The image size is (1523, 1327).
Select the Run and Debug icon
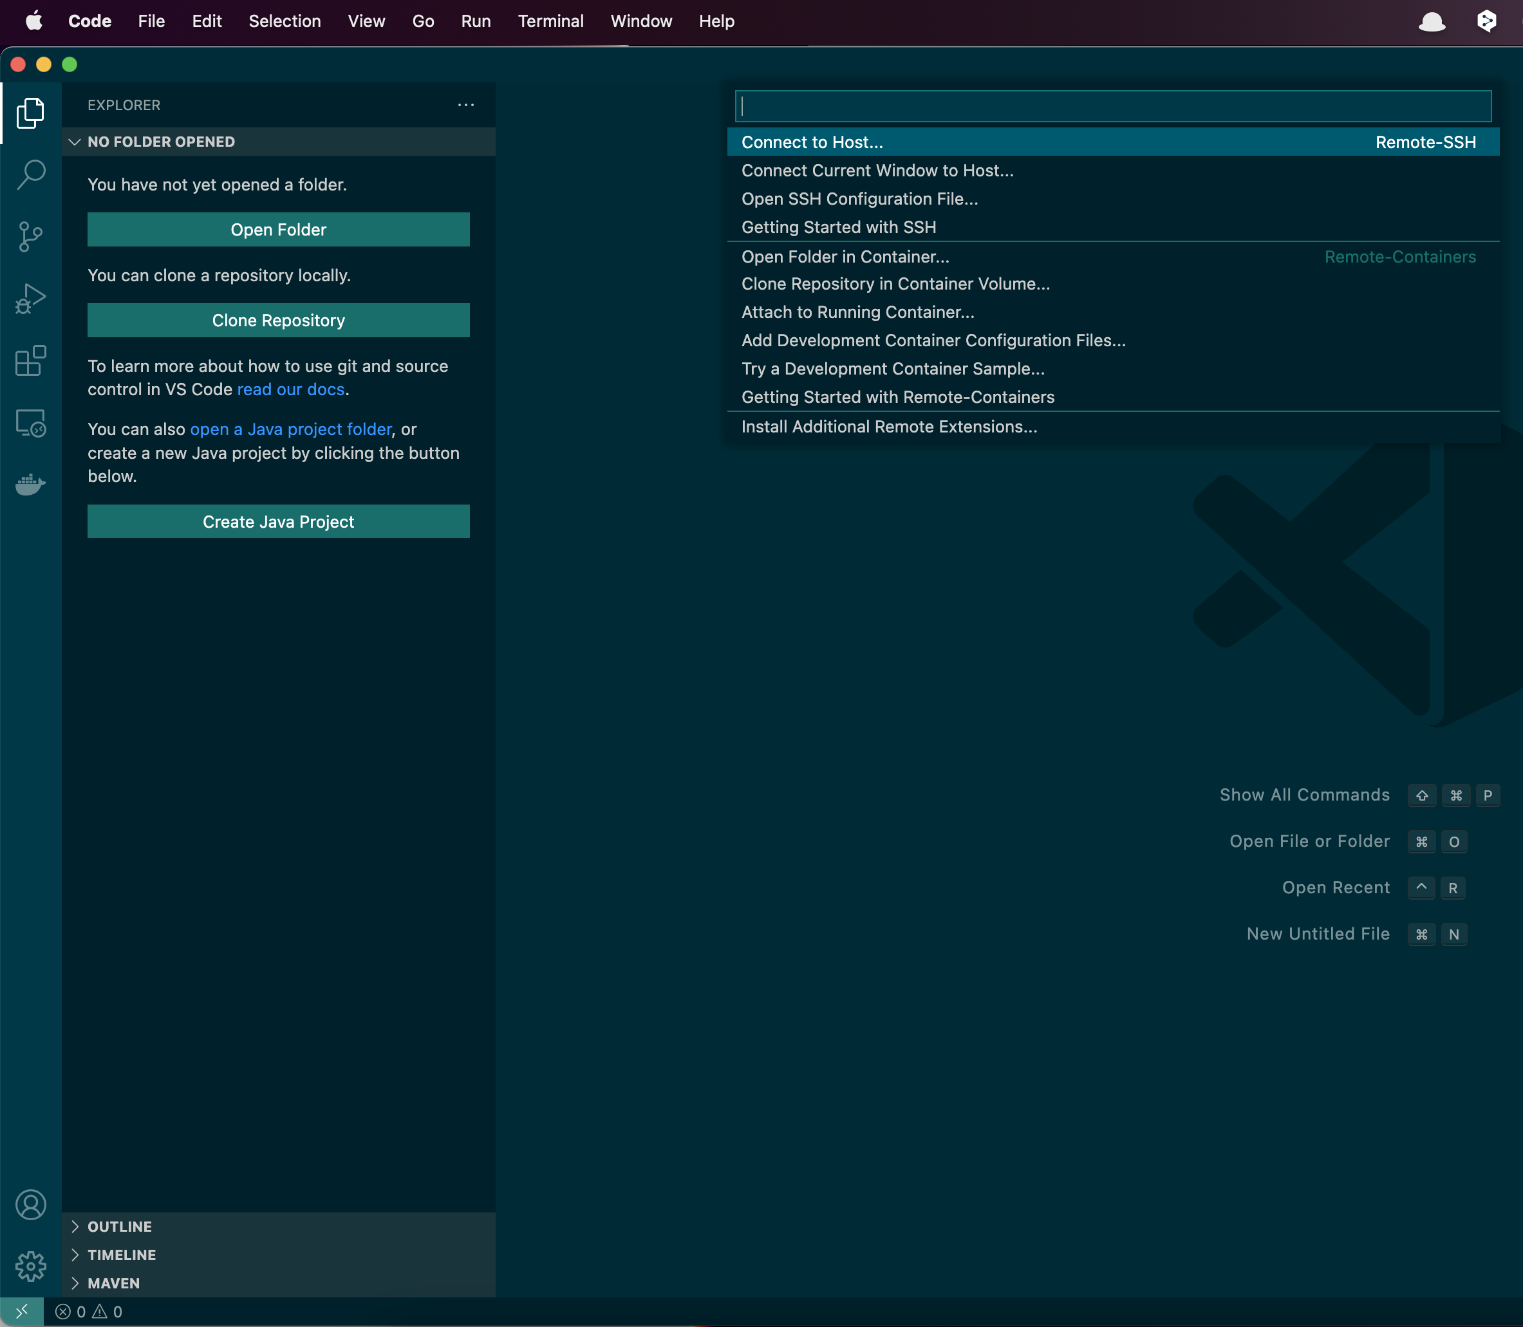(30, 299)
